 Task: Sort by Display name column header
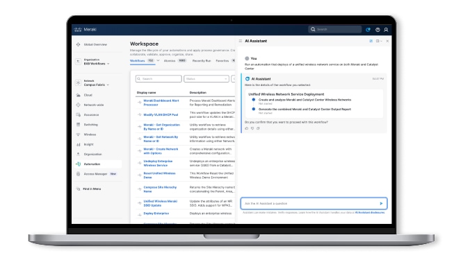point(146,92)
